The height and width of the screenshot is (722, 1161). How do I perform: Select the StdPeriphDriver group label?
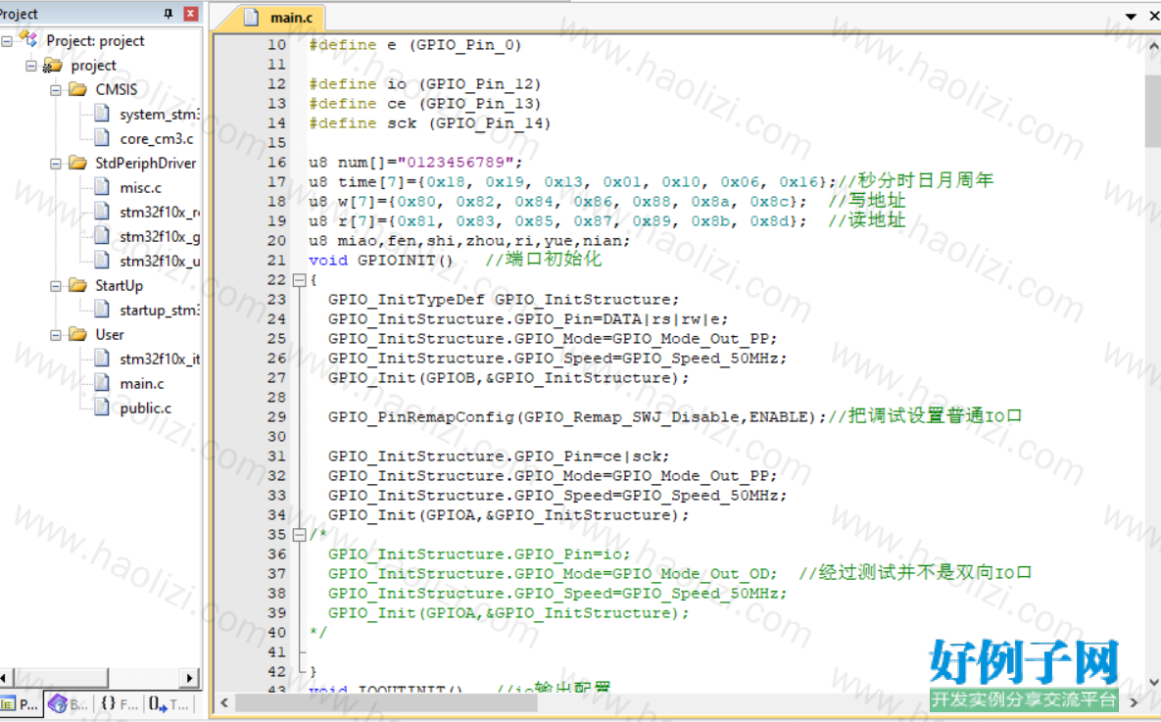click(x=145, y=163)
